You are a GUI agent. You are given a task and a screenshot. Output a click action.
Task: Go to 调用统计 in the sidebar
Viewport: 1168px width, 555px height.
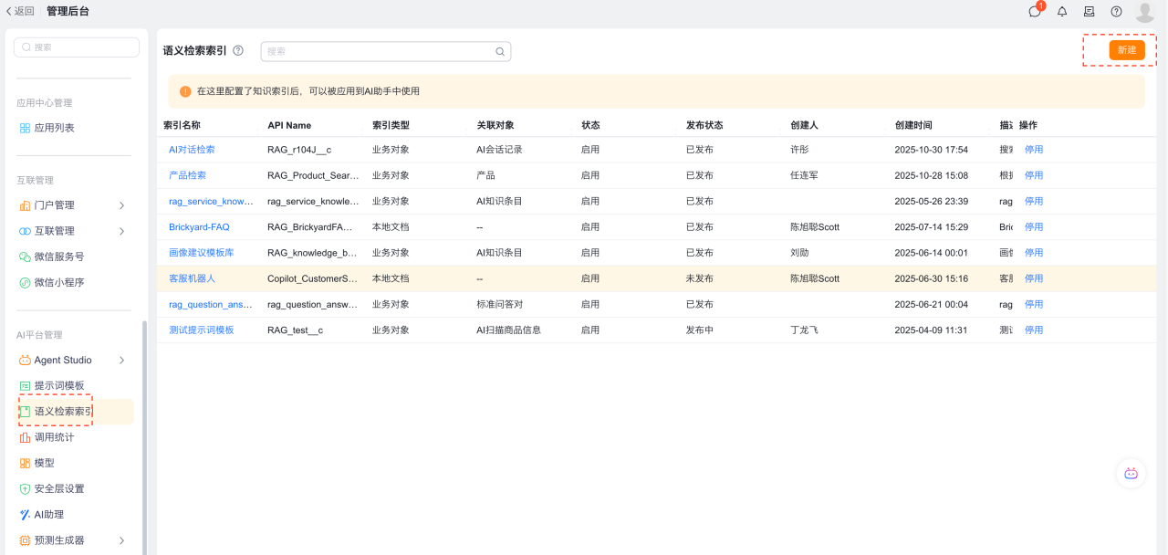coord(54,437)
